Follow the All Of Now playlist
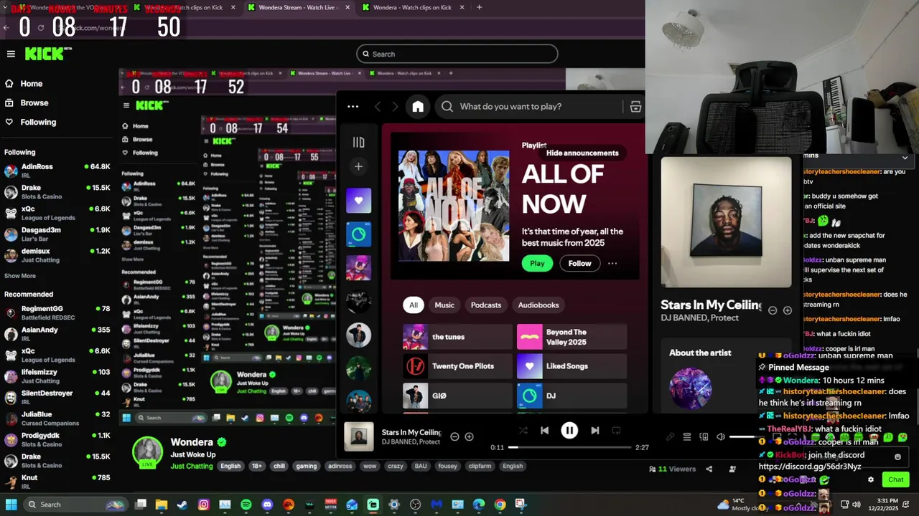This screenshot has width=919, height=516. point(579,263)
